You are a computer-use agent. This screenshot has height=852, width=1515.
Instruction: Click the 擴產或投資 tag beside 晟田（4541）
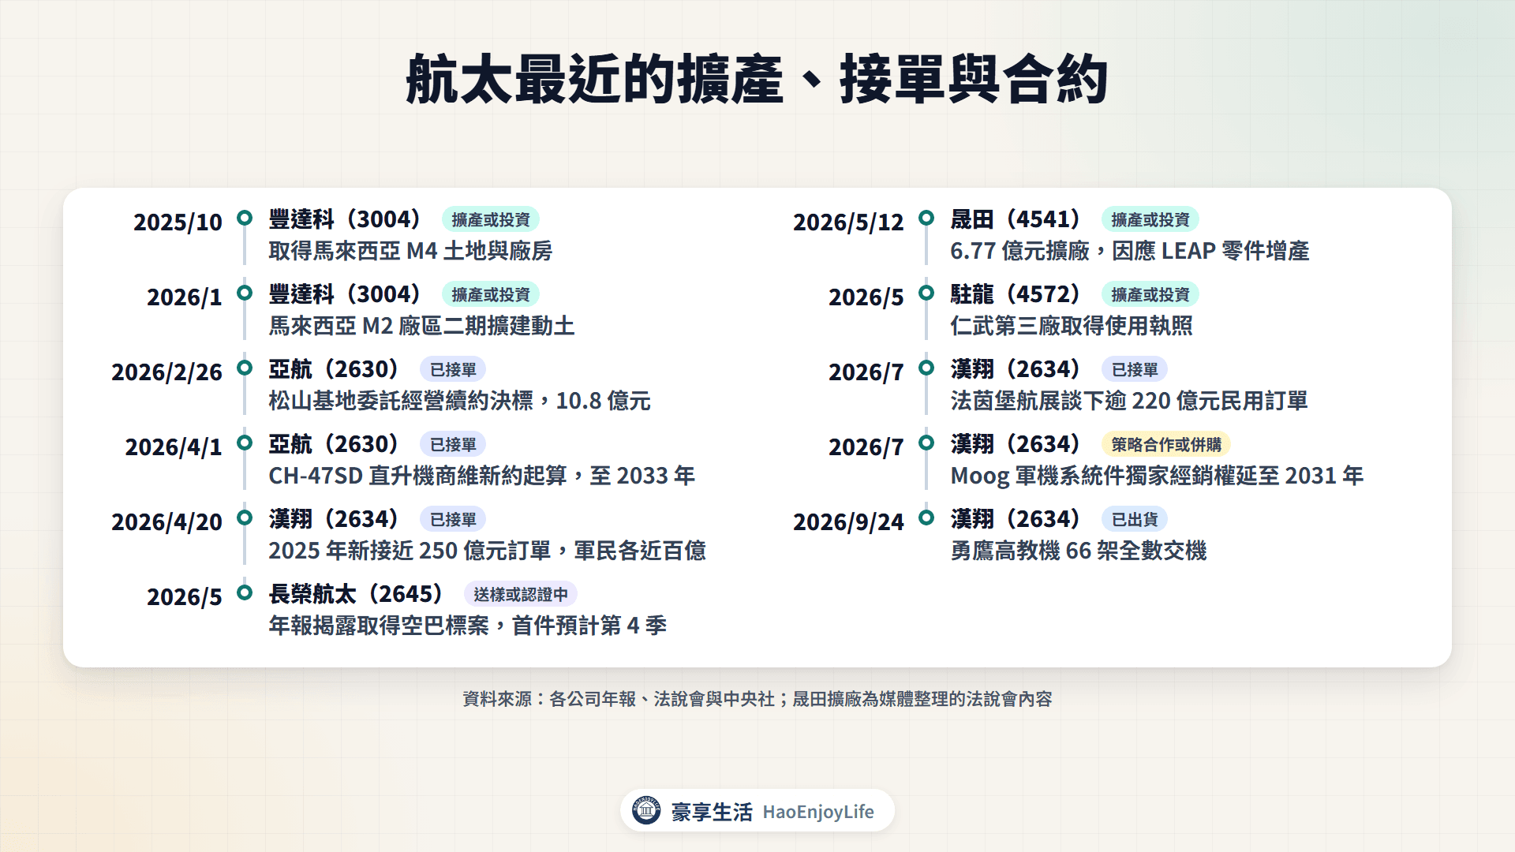click(x=1150, y=219)
